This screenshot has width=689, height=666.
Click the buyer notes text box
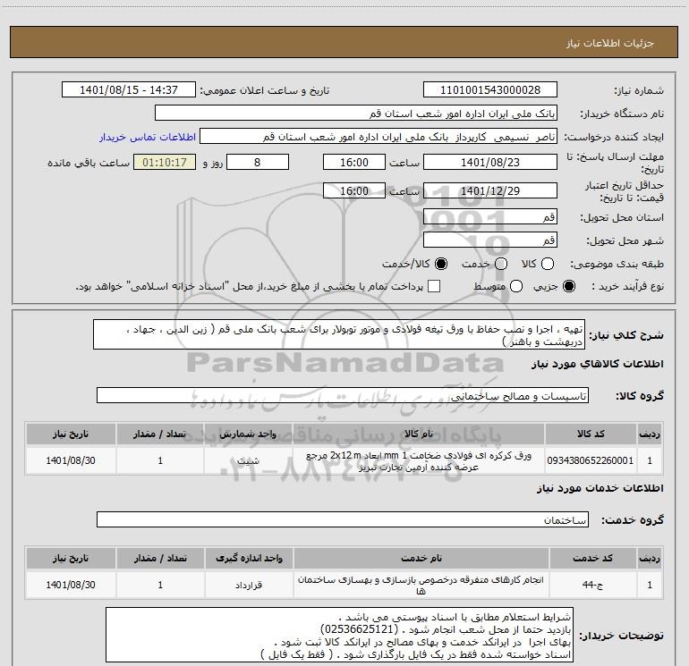[339, 635]
